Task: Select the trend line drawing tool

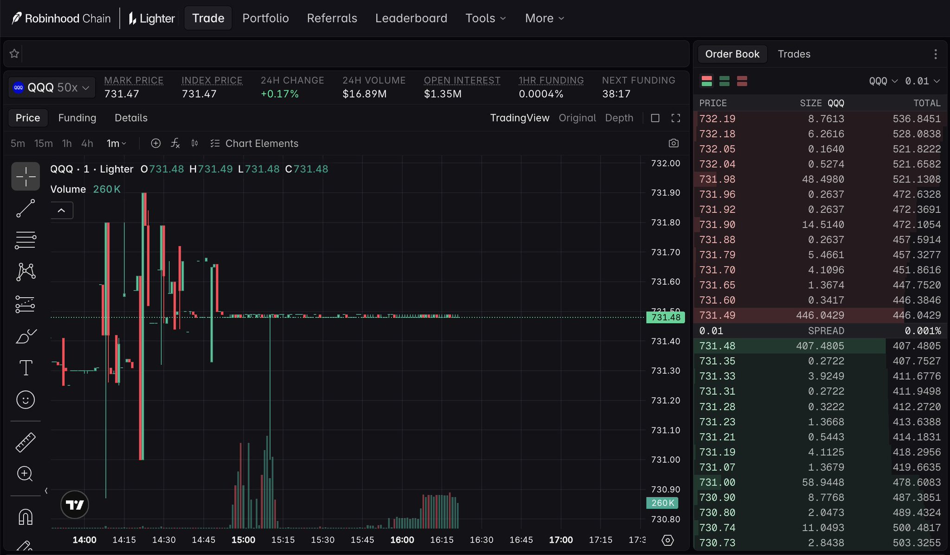Action: (x=26, y=208)
